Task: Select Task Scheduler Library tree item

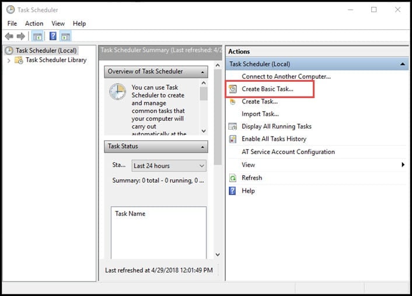Action: [x=56, y=60]
